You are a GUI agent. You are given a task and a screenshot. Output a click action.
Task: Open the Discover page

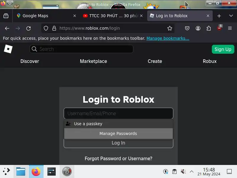[30, 61]
